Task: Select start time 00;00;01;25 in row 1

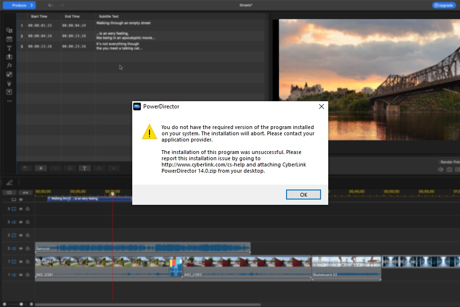Action: pyautogui.click(x=40, y=25)
